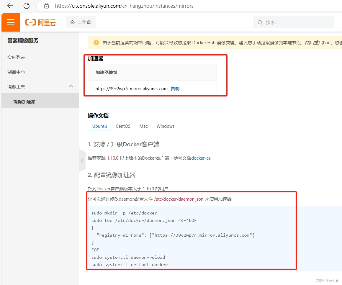Select 镜像工具 in the sidebar
Image resolution: width=342 pixels, height=285 pixels.
16,86
